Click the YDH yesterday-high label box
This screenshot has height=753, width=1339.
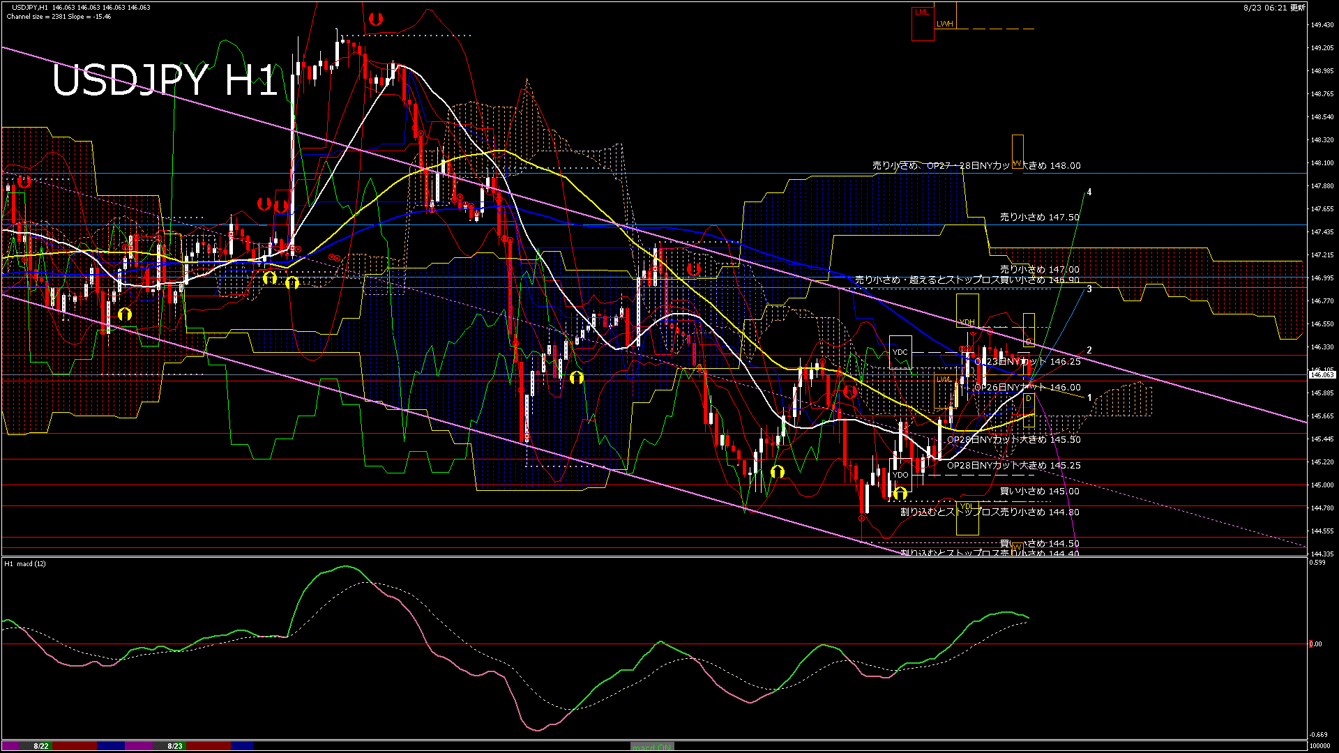click(967, 322)
